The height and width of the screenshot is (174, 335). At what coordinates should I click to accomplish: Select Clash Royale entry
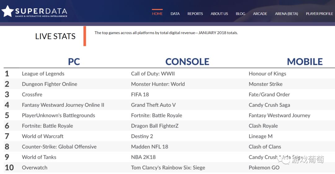pyautogui.click(x=263, y=126)
